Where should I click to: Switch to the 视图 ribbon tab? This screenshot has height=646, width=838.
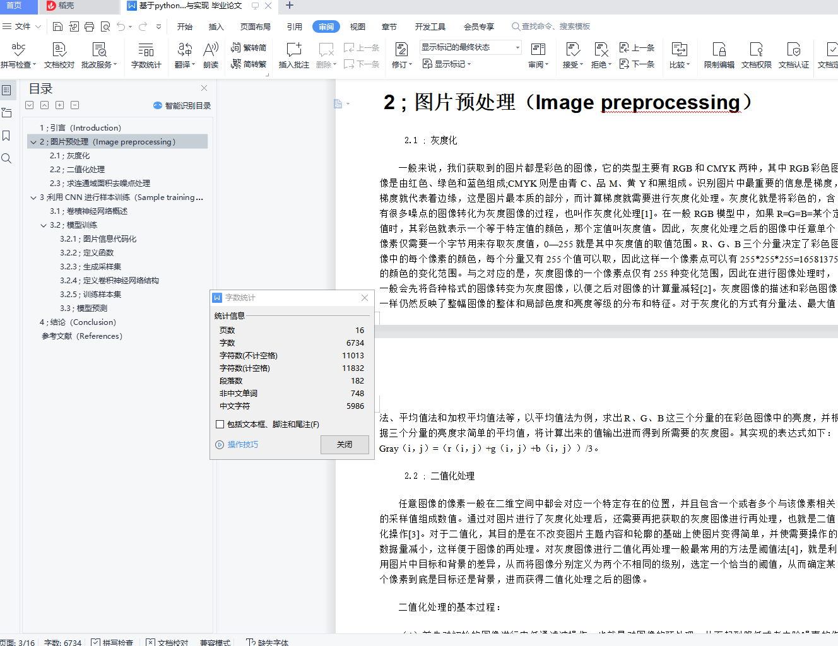tap(358, 26)
